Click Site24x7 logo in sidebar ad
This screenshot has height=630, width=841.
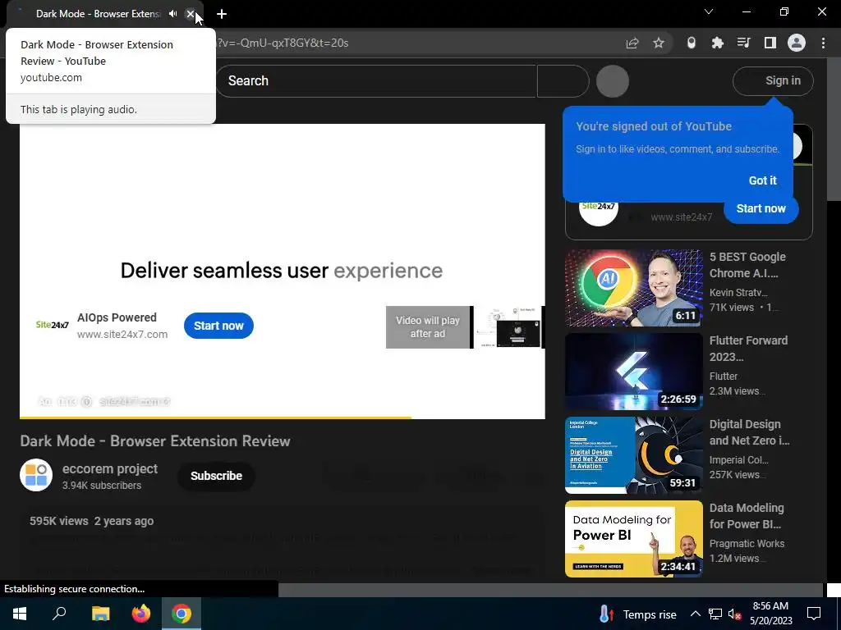[598, 208]
